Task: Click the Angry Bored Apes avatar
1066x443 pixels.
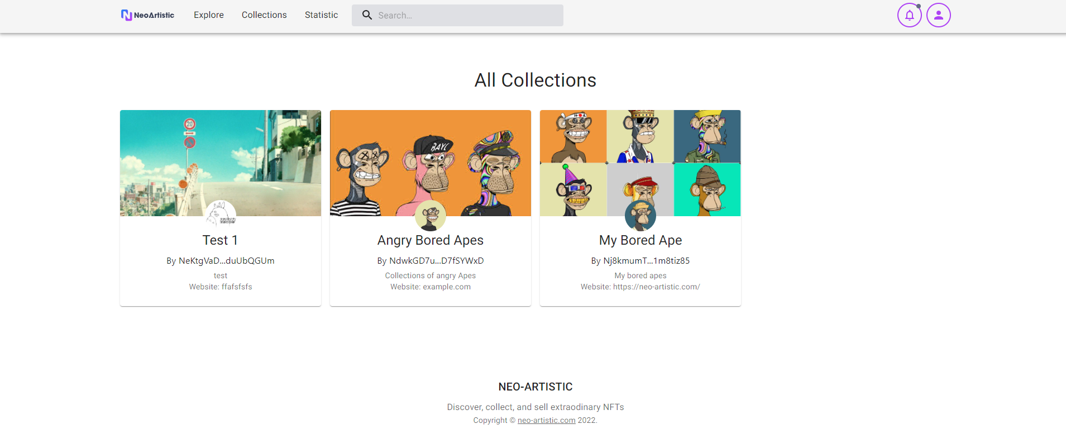Action: [x=431, y=216]
